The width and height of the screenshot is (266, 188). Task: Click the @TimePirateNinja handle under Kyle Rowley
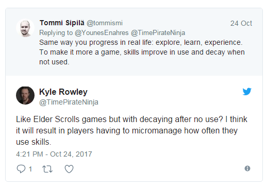click(x=69, y=102)
